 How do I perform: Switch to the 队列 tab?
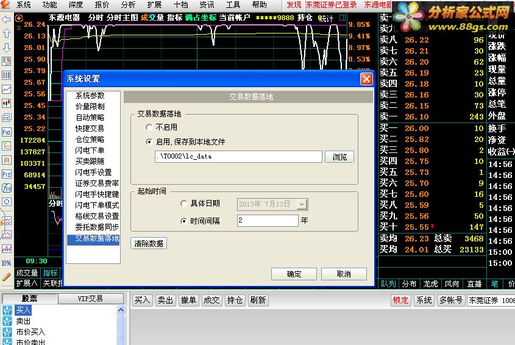(x=388, y=283)
